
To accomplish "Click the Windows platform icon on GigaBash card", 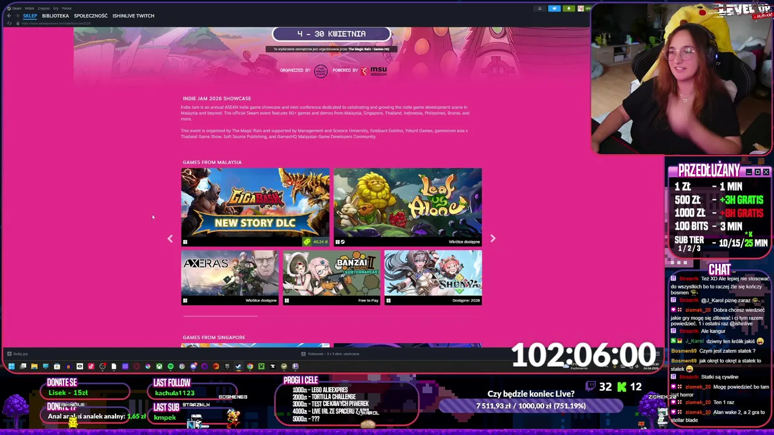I will pyautogui.click(x=185, y=242).
